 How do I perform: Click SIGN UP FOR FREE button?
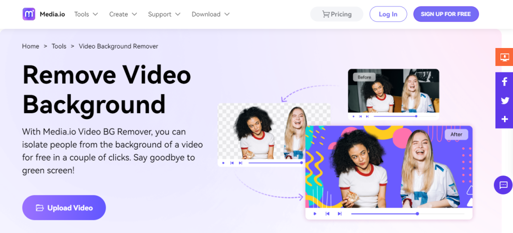point(446,14)
